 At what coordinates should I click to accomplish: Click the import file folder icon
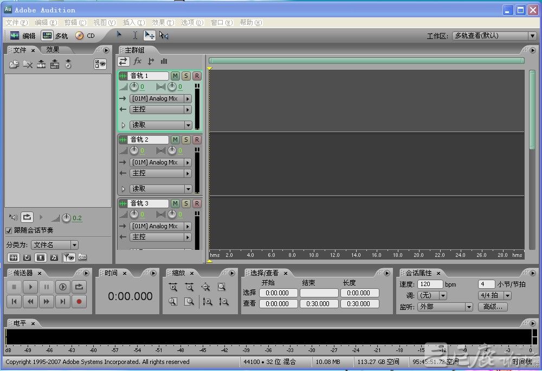pyautogui.click(x=14, y=64)
